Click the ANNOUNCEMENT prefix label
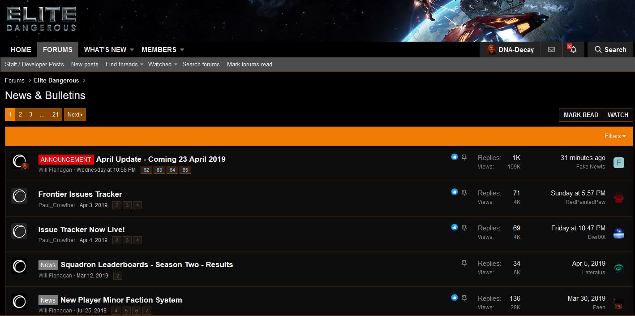 (x=66, y=160)
